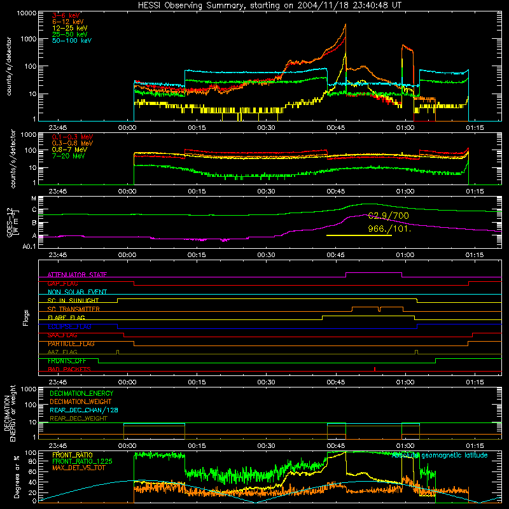Click the 0.1-0.3 MeV legend label
The image size is (509, 509).
coord(73,137)
